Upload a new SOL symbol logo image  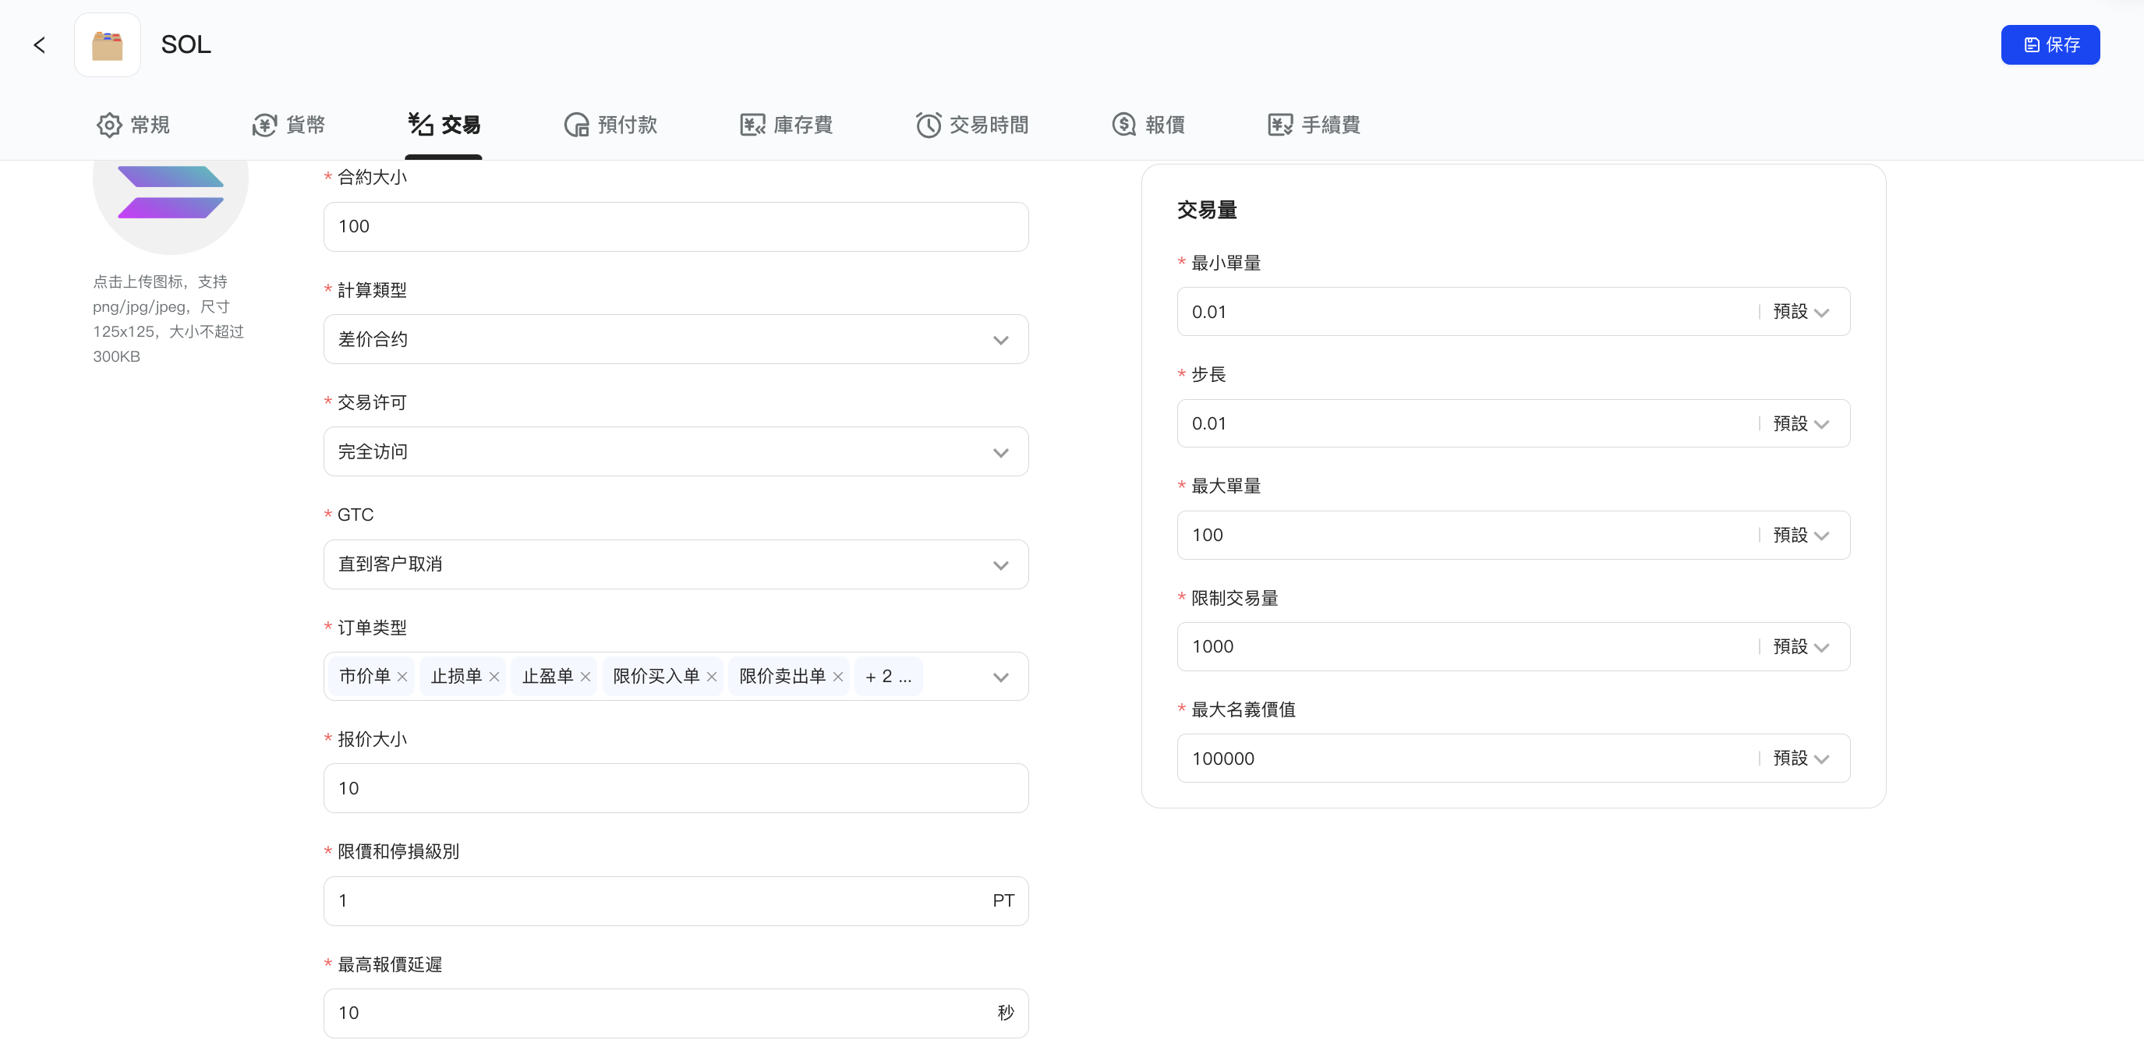171,207
